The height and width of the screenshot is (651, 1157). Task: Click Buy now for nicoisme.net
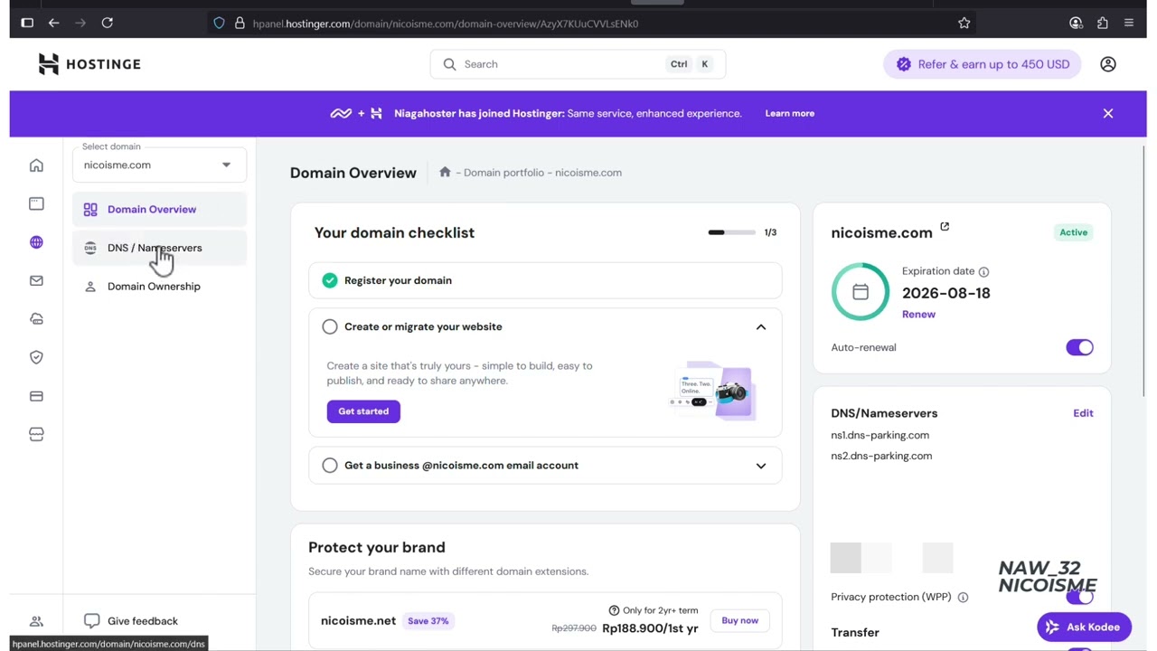pos(739,620)
